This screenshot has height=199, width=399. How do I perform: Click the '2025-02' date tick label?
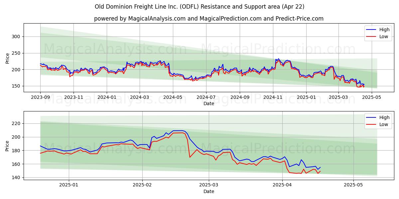click(x=142, y=185)
